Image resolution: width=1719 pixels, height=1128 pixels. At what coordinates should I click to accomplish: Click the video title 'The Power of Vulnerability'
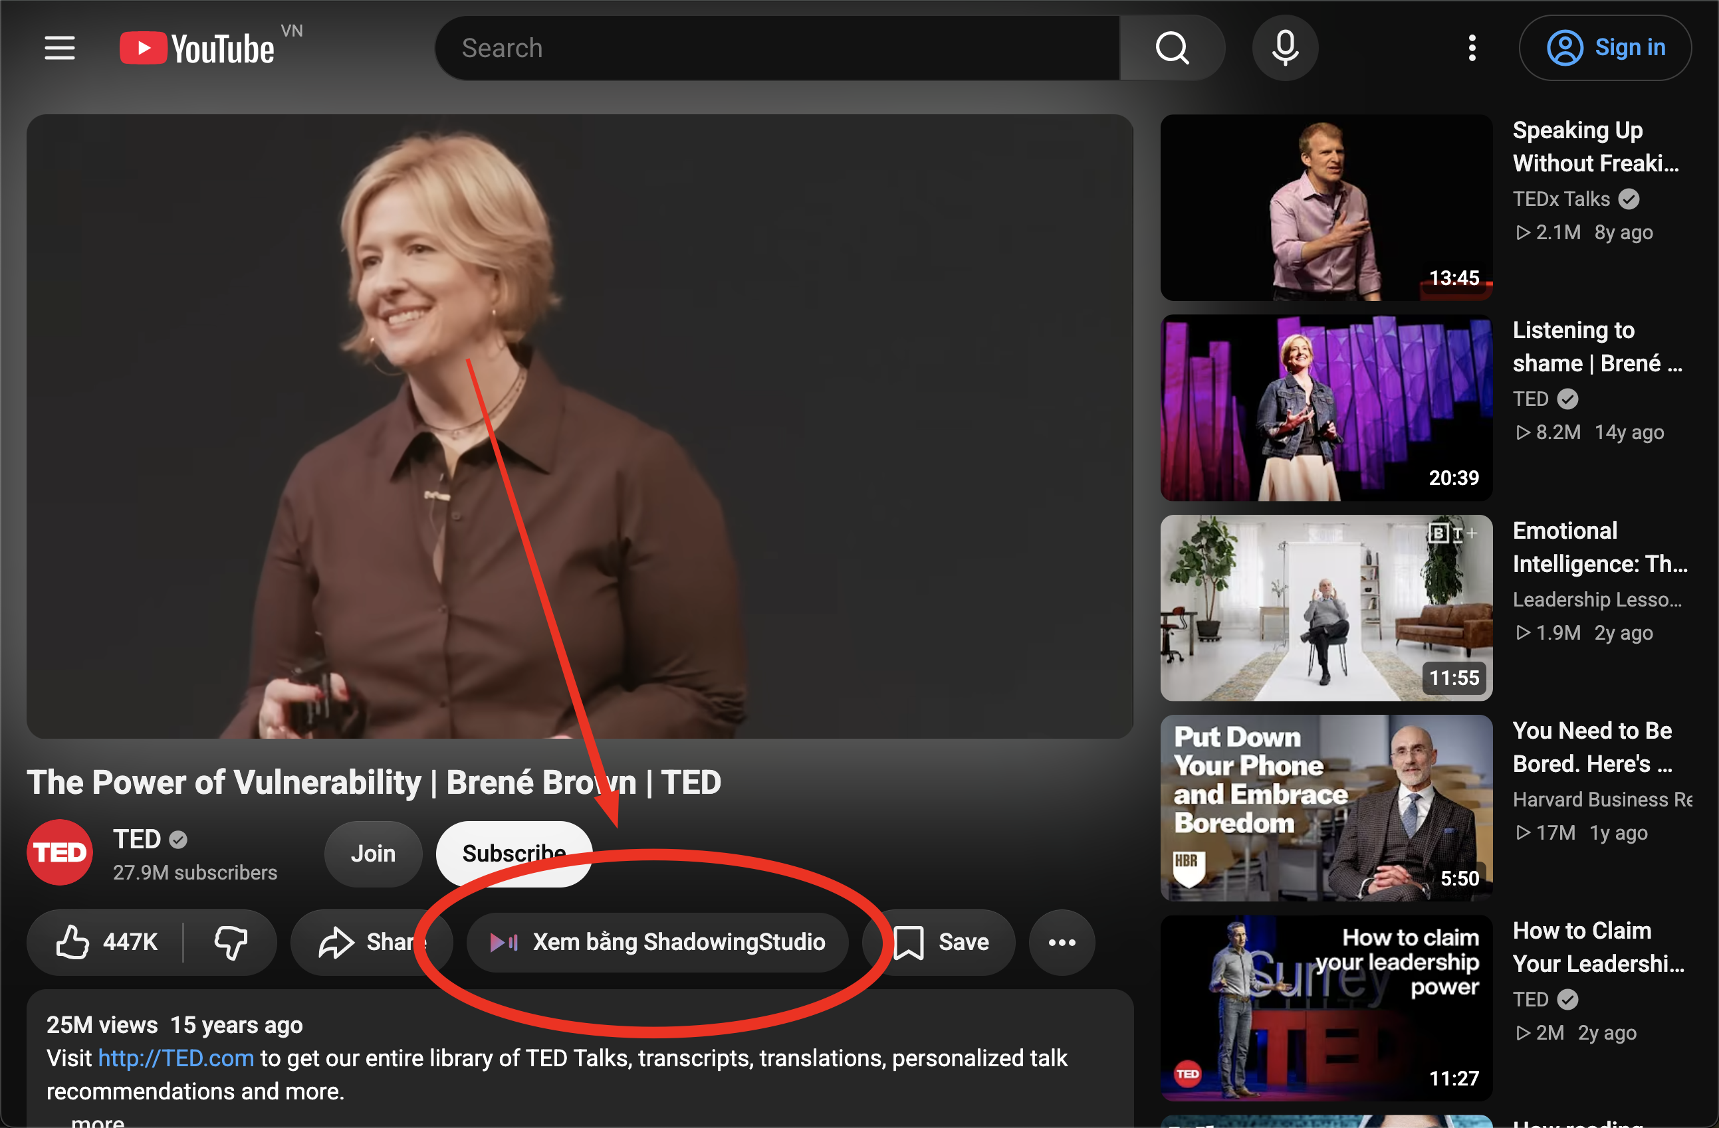pos(374,783)
